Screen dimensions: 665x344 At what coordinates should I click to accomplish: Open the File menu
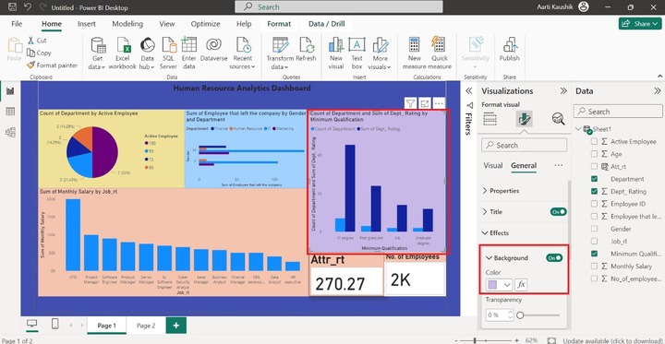[17, 24]
